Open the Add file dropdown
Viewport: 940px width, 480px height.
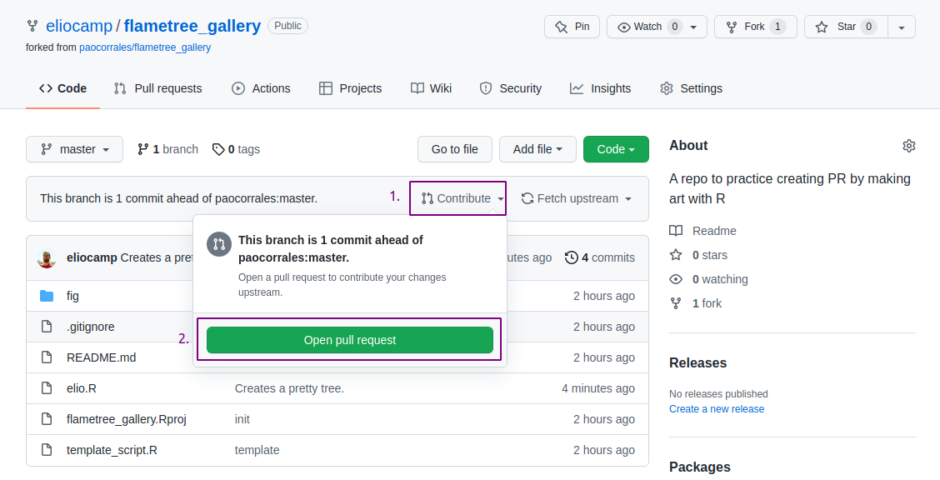(x=537, y=149)
